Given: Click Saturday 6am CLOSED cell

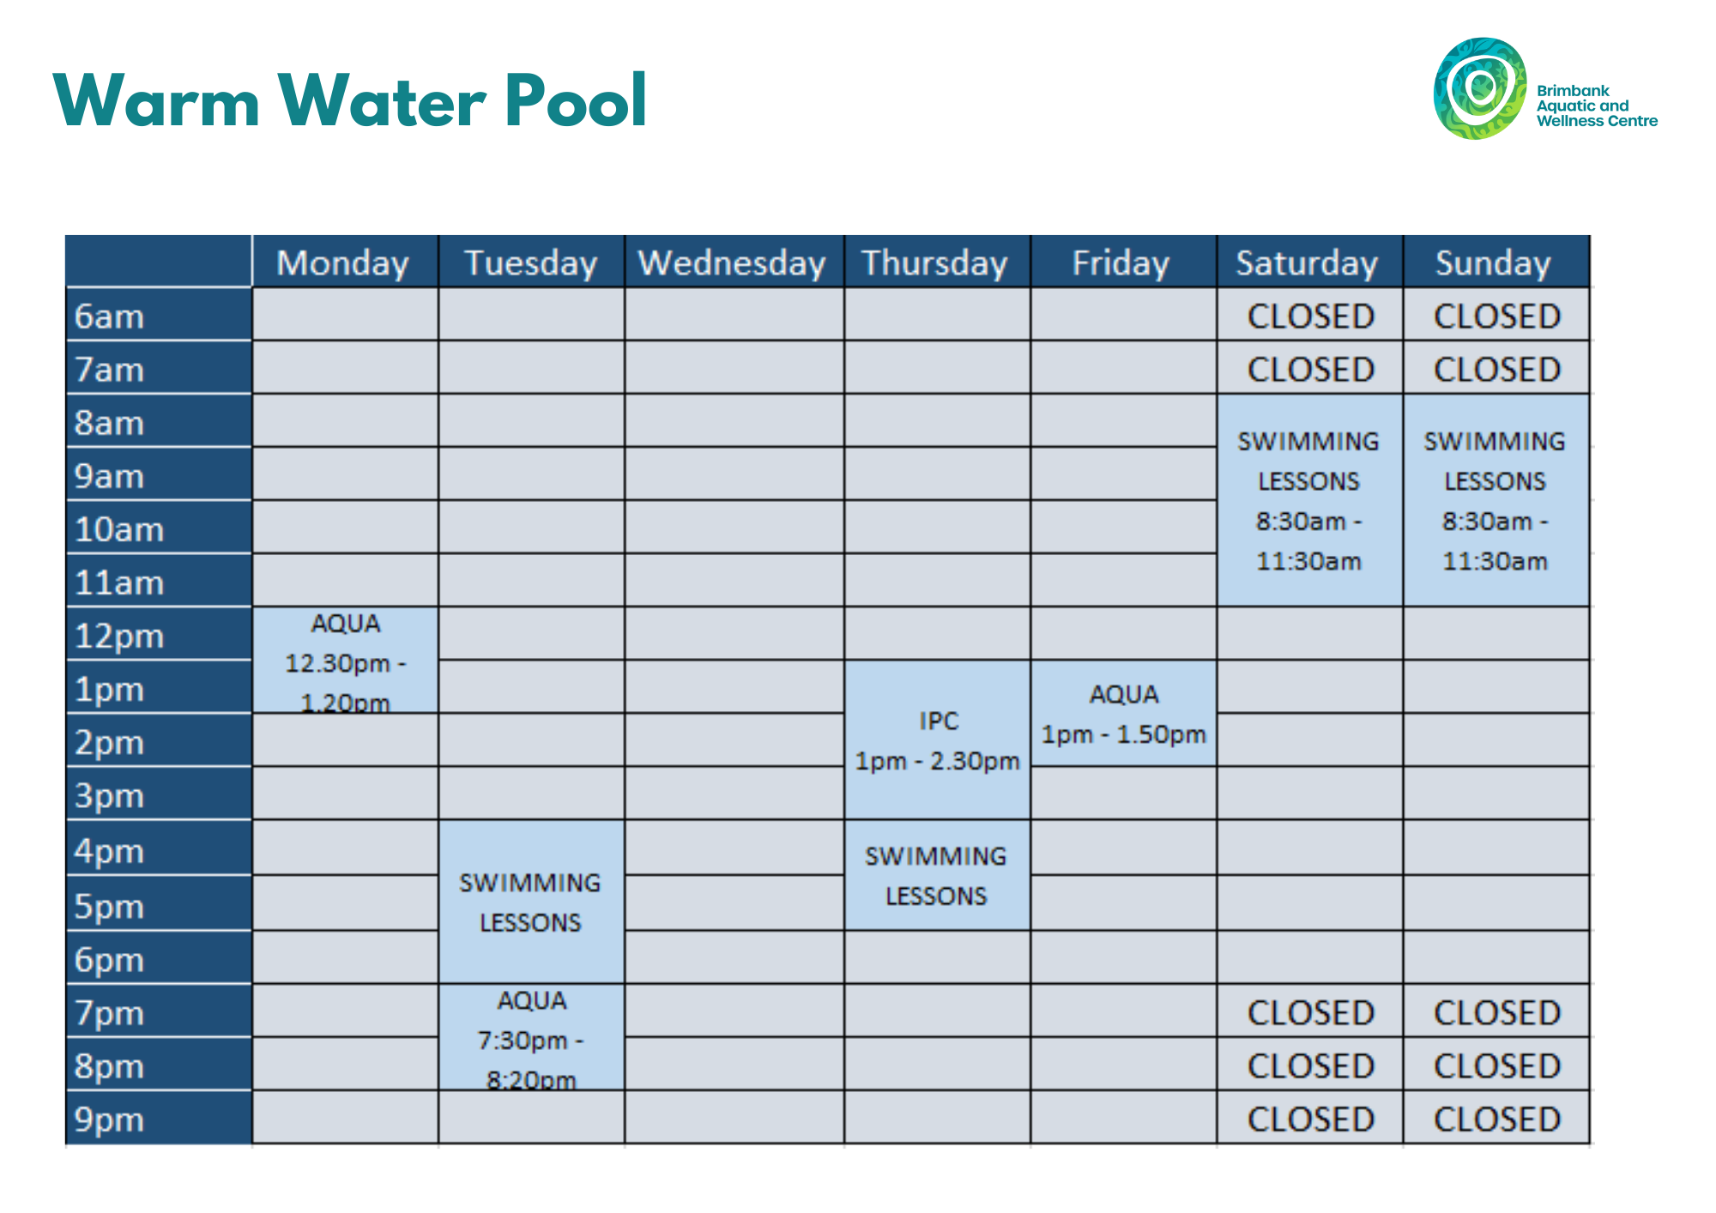Looking at the screenshot, I should (x=1309, y=315).
